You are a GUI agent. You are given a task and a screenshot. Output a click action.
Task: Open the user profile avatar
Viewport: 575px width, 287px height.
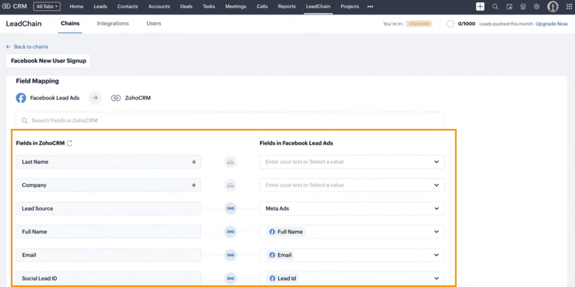point(553,6)
